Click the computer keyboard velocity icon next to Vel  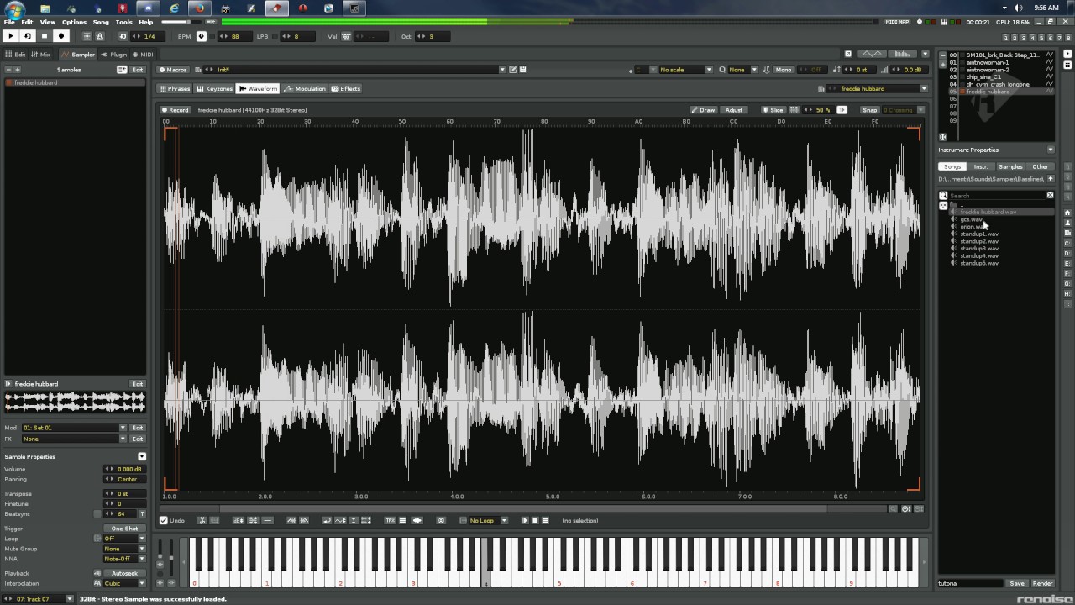346,36
